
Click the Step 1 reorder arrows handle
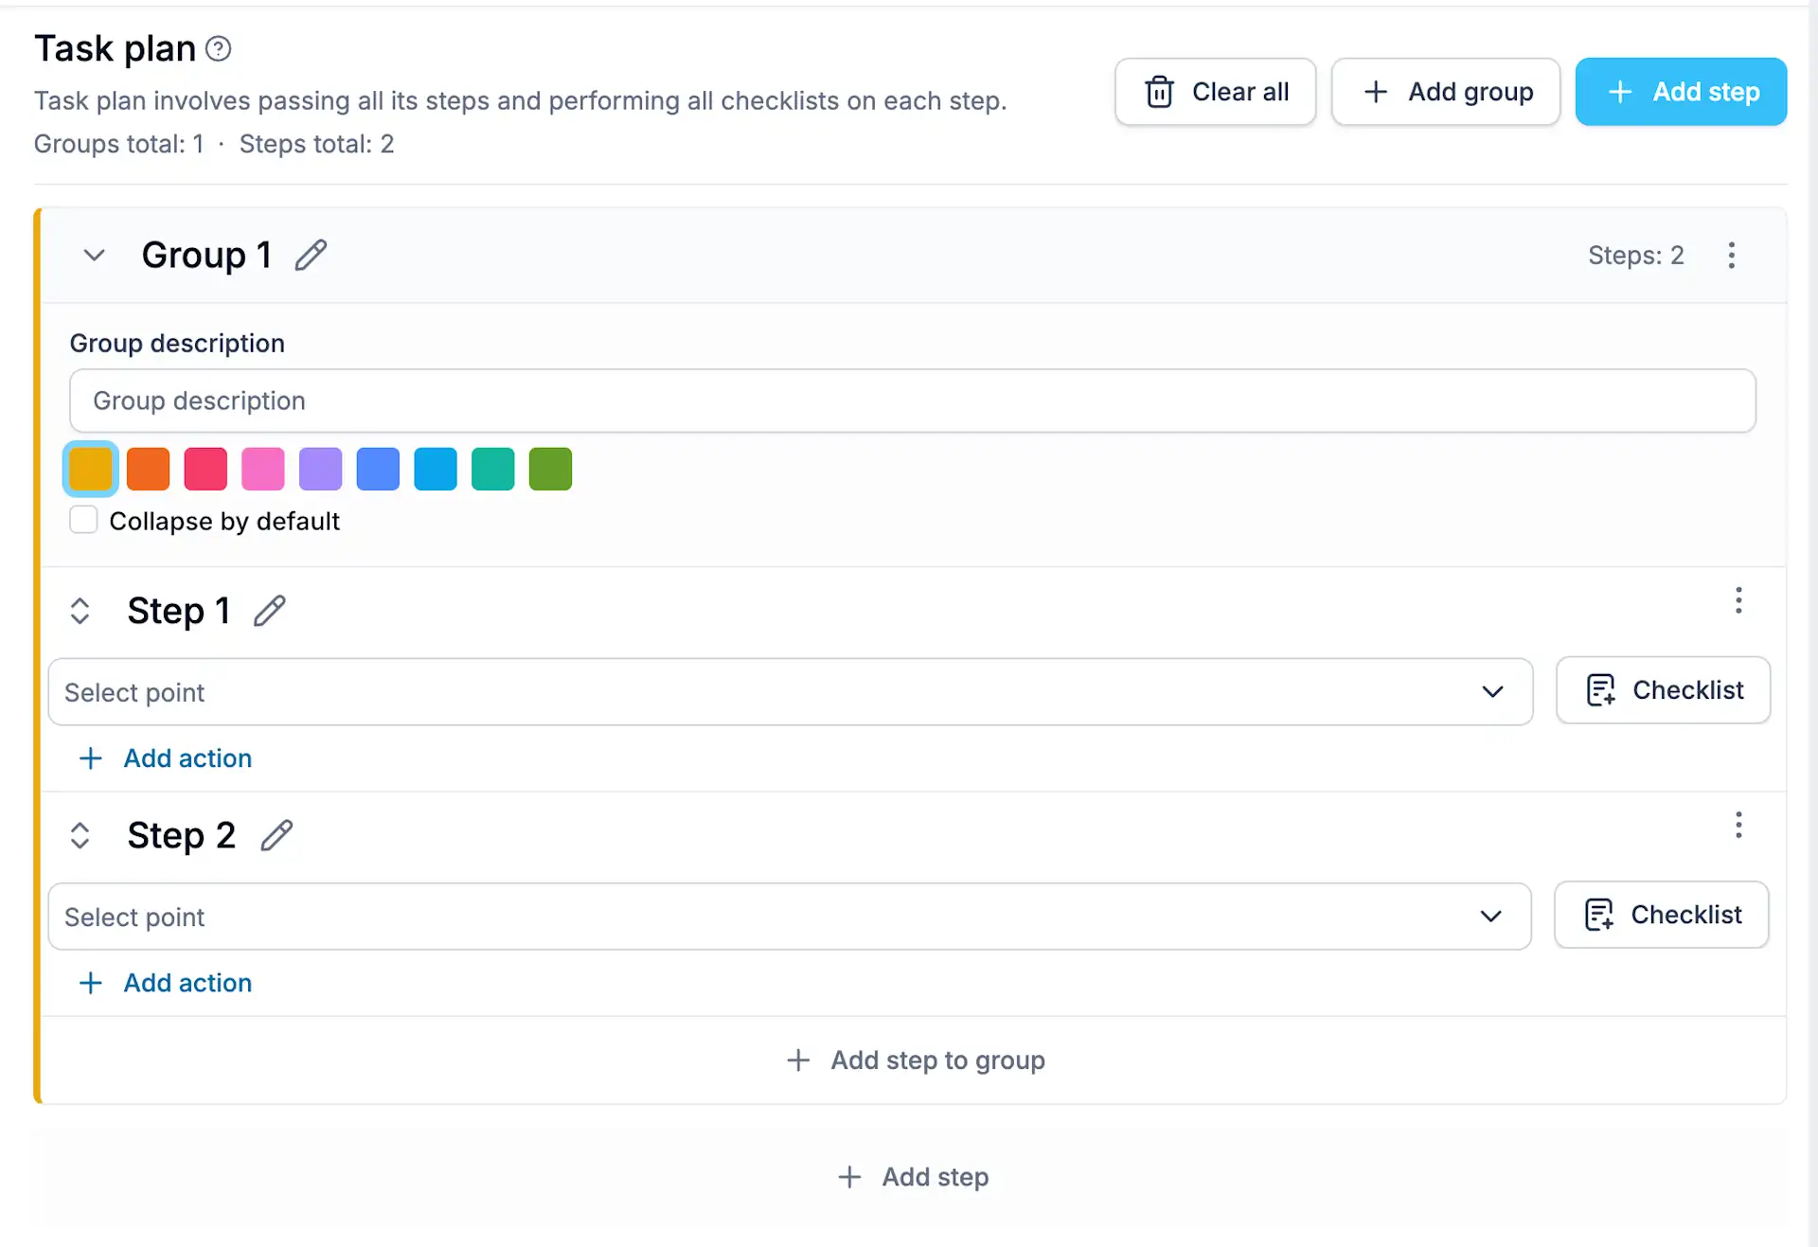click(x=80, y=611)
